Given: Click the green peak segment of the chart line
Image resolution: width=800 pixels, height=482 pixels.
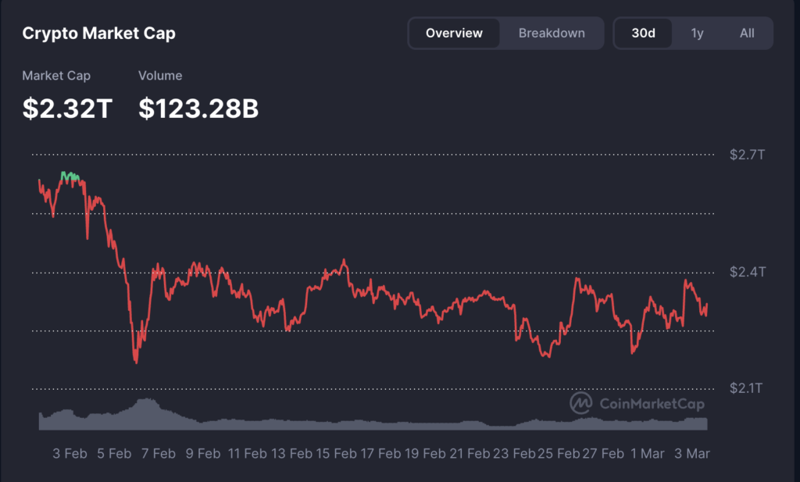Looking at the screenshot, I should [x=71, y=177].
